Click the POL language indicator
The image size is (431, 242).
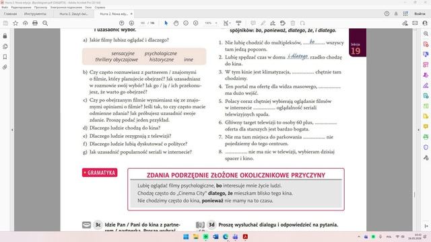(389, 237)
